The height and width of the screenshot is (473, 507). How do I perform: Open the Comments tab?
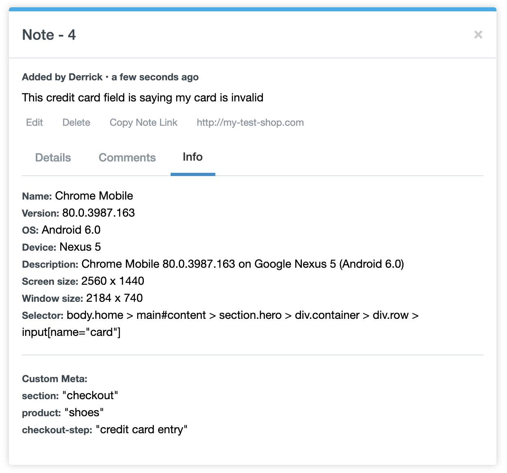click(127, 158)
